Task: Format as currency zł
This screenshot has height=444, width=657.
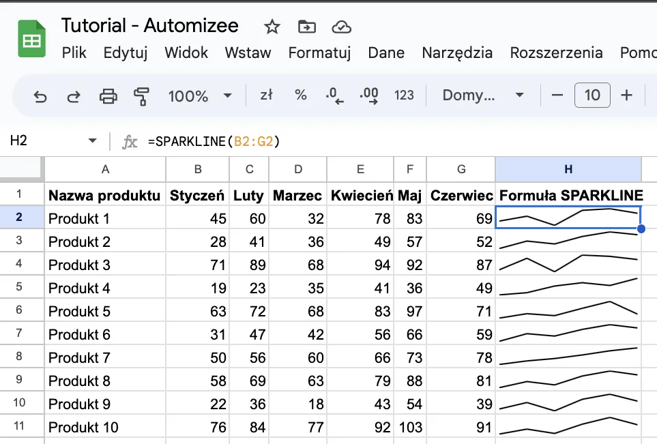Action: coord(267,95)
